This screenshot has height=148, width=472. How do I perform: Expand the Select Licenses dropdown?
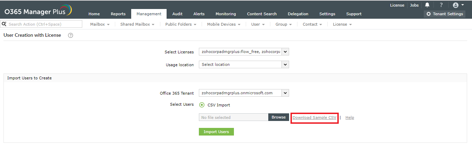click(285, 52)
